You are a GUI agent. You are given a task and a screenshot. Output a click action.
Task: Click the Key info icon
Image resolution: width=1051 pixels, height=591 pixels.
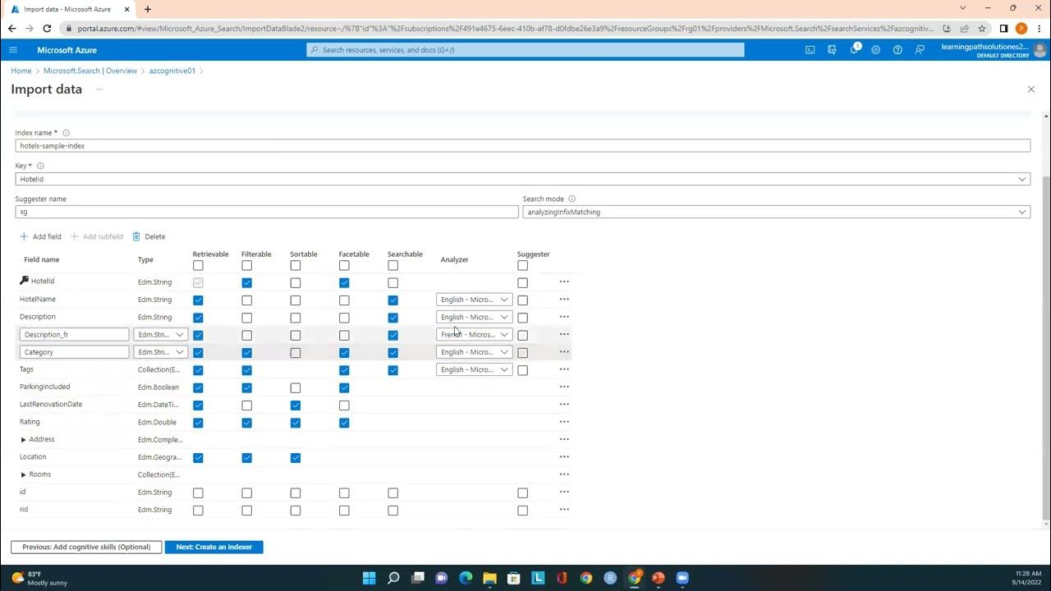40,166
